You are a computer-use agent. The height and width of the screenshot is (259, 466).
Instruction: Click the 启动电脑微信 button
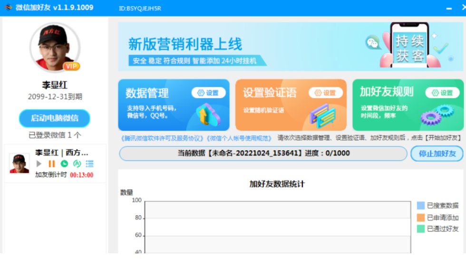coord(54,118)
